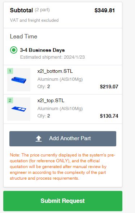Select the 3-4 Business Days radio option
Image resolution: width=135 pixels, height=213 pixels.
pyautogui.click(x=14, y=50)
